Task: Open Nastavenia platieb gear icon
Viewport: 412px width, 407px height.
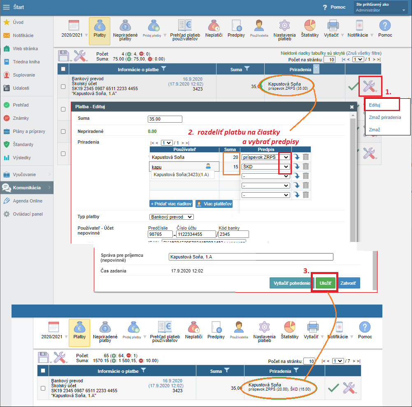Action: [284, 28]
